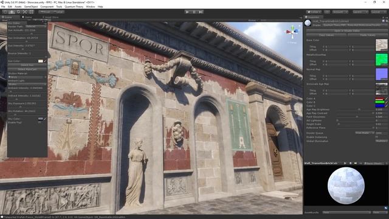This screenshot has height=219, width=389.
Task: Switch to the Asset Store tab
Action: 50,17
